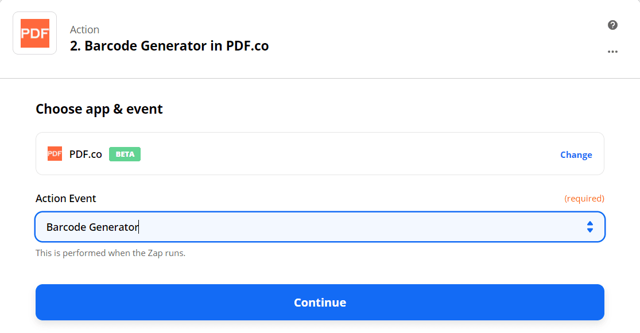Click the green BETA badge
Screen dimensions: 640x333
click(x=125, y=154)
